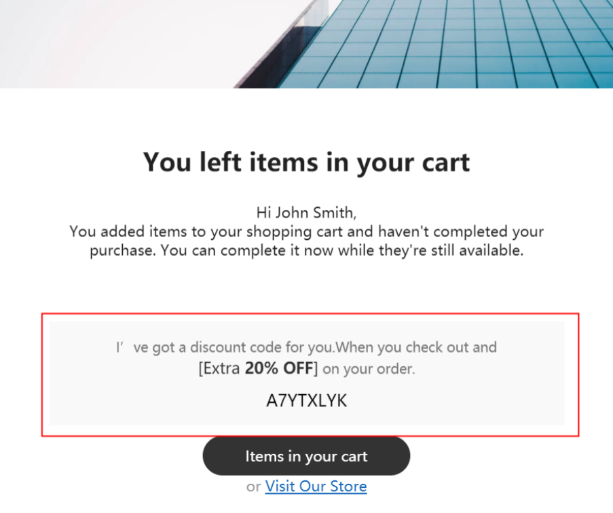This screenshot has width=613, height=513.
Task: Click the "Items in your cart" button
Action: [x=306, y=456]
